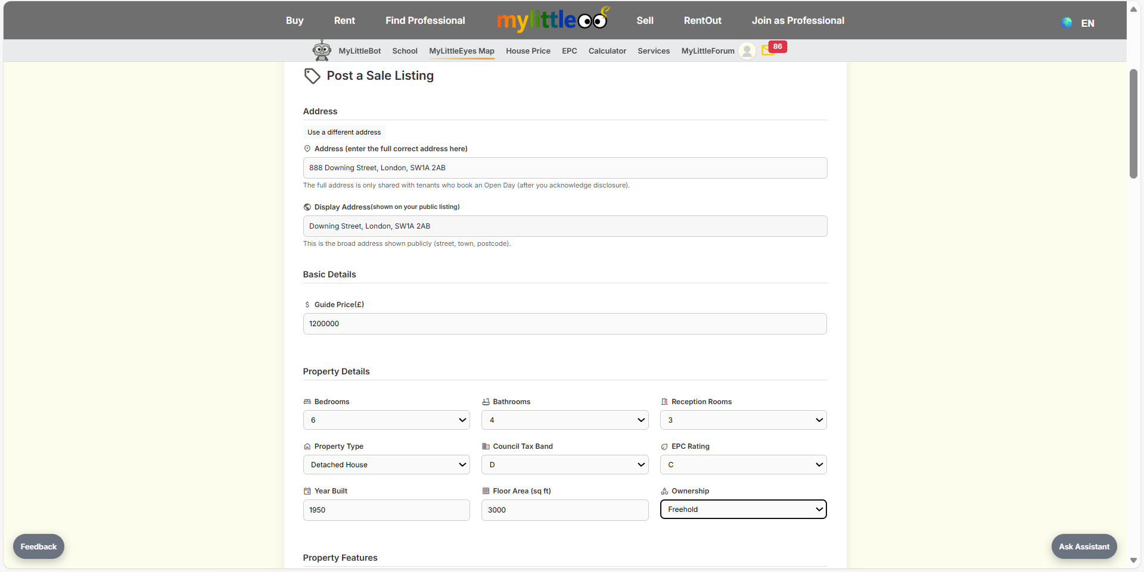
Task: Expand the Bedrooms dropdown
Action: coord(386,420)
